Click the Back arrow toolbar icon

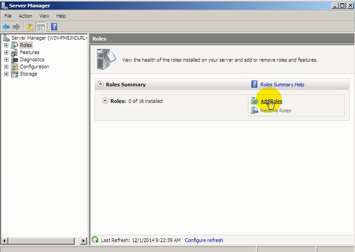6,27
